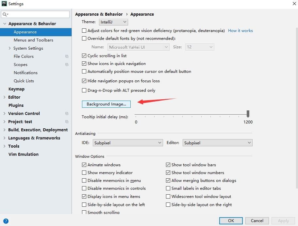The image size is (298, 226).
Task: Click the copy icon beside Project: test
Action: point(67,122)
